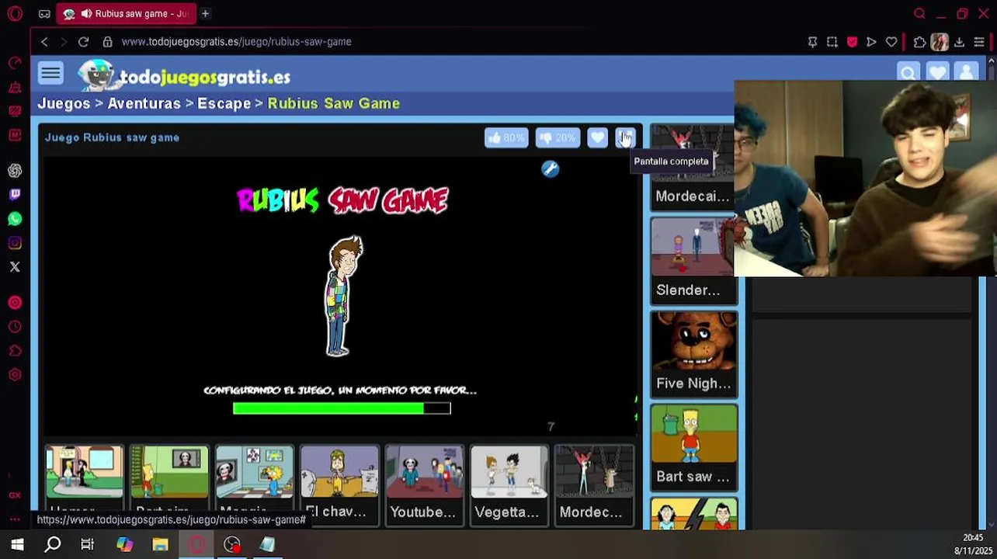Reload the current page
Screen dimensions: 997x559
(84, 42)
